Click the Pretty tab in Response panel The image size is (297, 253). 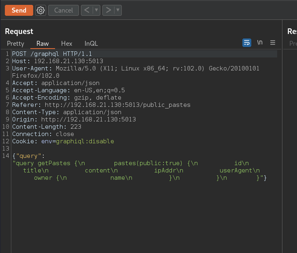(x=293, y=43)
